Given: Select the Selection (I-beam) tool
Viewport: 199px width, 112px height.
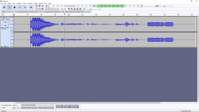Looking at the screenshot, I should (37, 6).
